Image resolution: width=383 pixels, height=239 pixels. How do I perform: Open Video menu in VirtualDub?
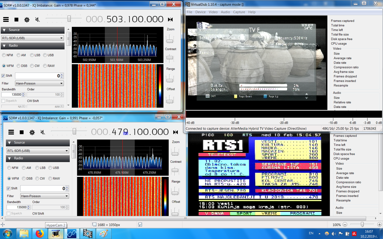[213, 12]
